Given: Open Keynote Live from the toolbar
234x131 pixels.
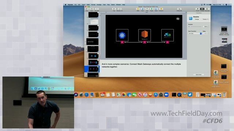Looking at the screenshot, I should pyautogui.click(x=120, y=9).
